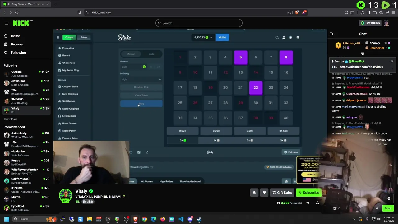Image resolution: width=398 pixels, height=224 pixels.
Task: Select Manual betting tab
Action: tap(131, 54)
